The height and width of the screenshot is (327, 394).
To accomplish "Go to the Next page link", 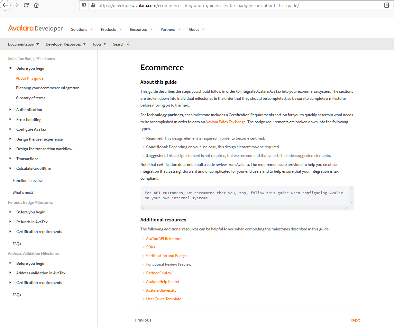I will pyautogui.click(x=355, y=320).
